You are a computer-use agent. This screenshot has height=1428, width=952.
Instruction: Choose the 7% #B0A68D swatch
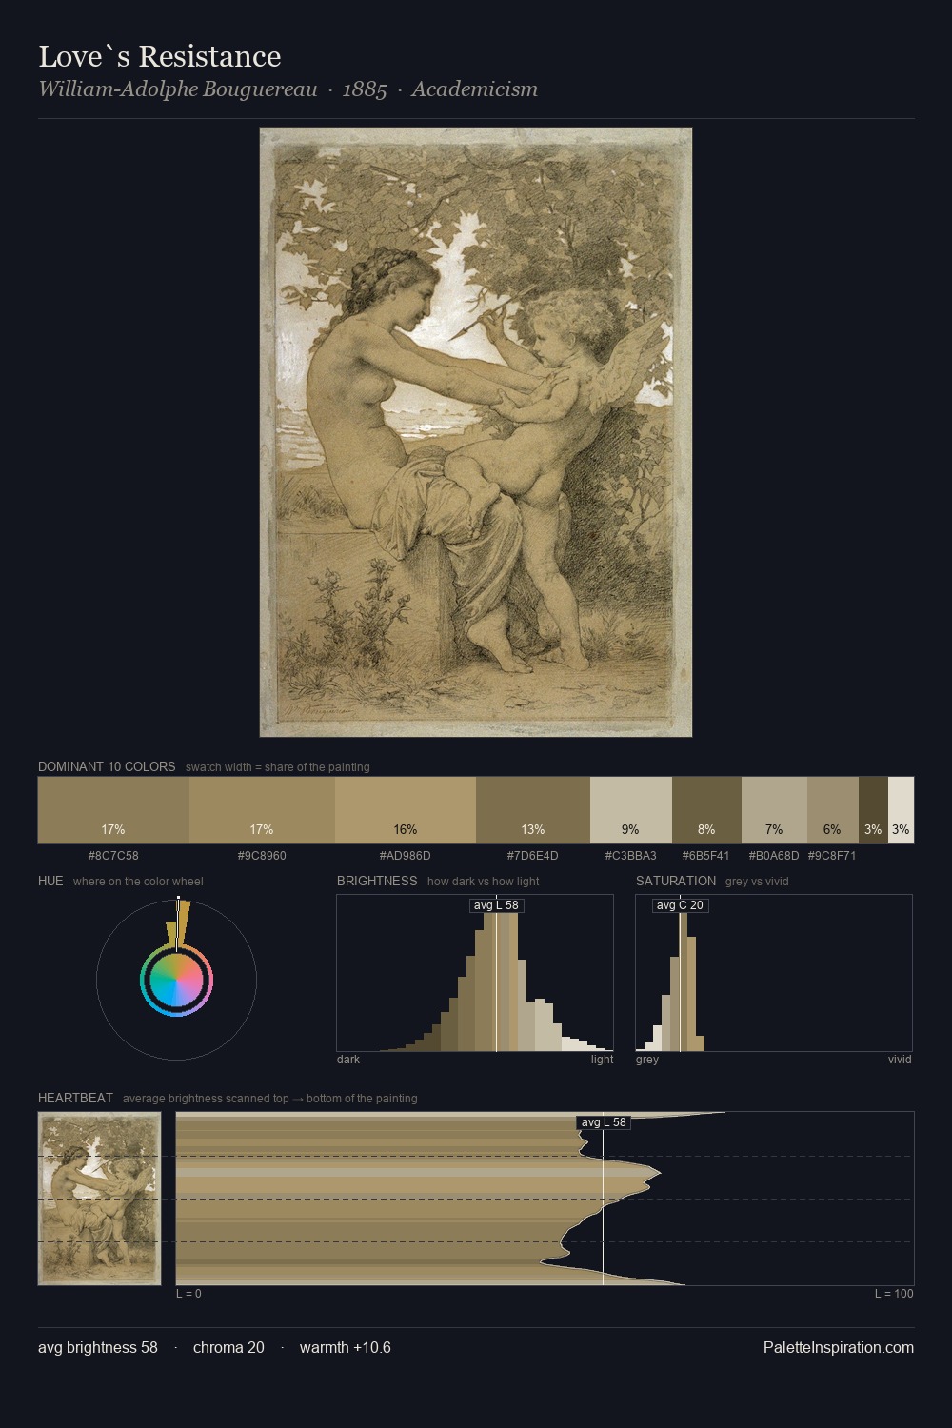[x=774, y=810]
